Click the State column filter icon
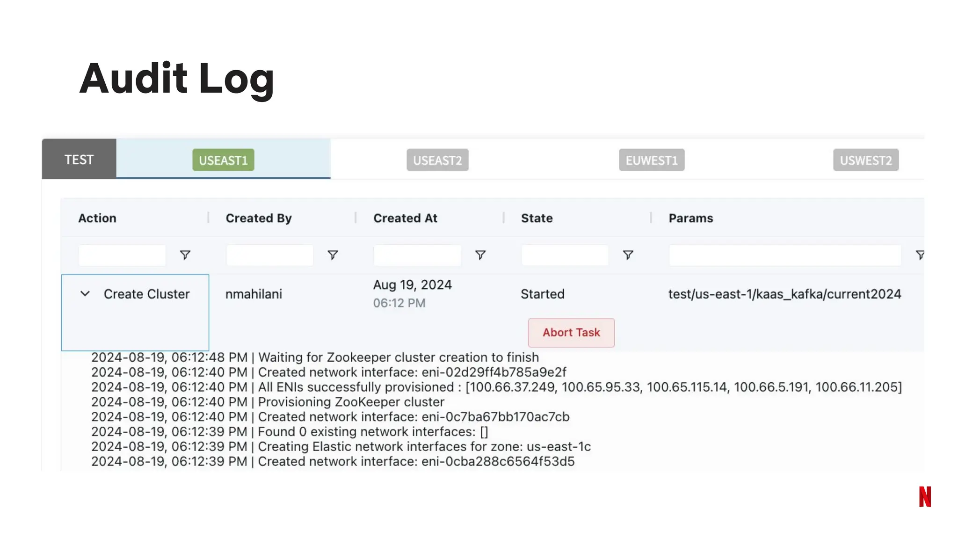 [x=628, y=255]
